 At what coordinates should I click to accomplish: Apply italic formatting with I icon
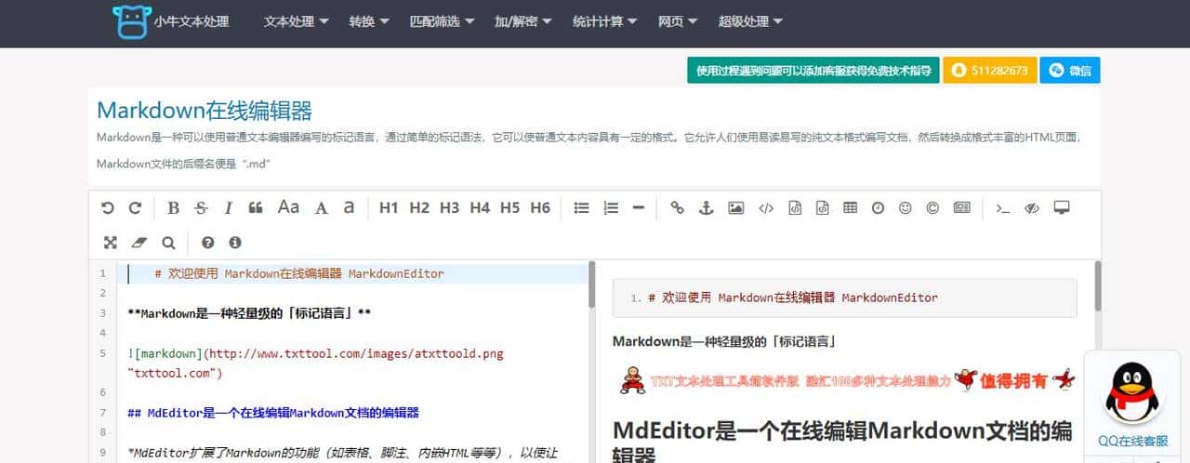[229, 208]
